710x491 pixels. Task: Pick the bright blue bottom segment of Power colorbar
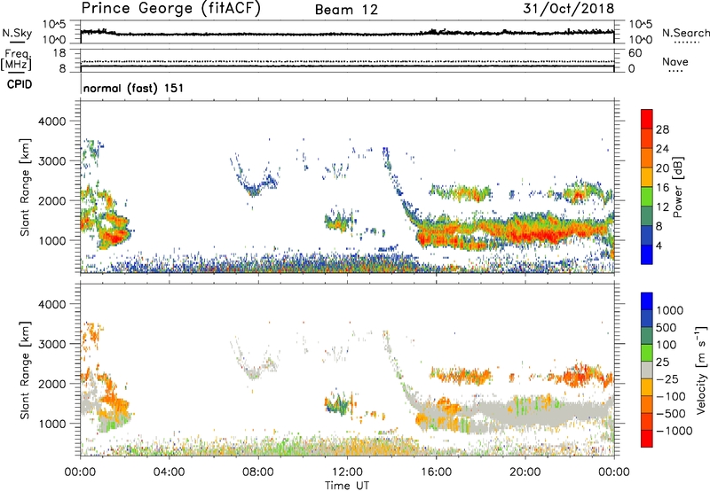(x=647, y=254)
